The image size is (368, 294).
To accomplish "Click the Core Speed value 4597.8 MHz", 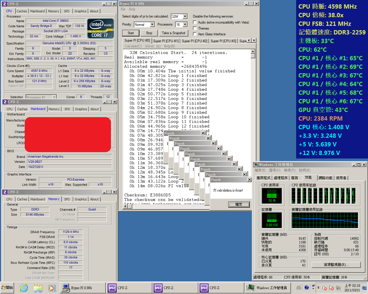I will (x=39, y=71).
